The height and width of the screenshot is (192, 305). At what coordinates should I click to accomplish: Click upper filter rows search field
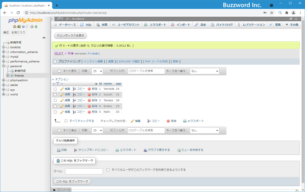146,71
